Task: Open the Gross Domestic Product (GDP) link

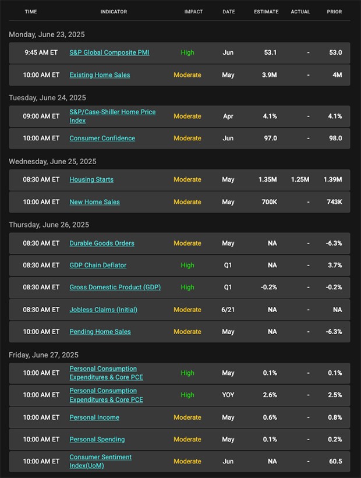Action: point(115,287)
